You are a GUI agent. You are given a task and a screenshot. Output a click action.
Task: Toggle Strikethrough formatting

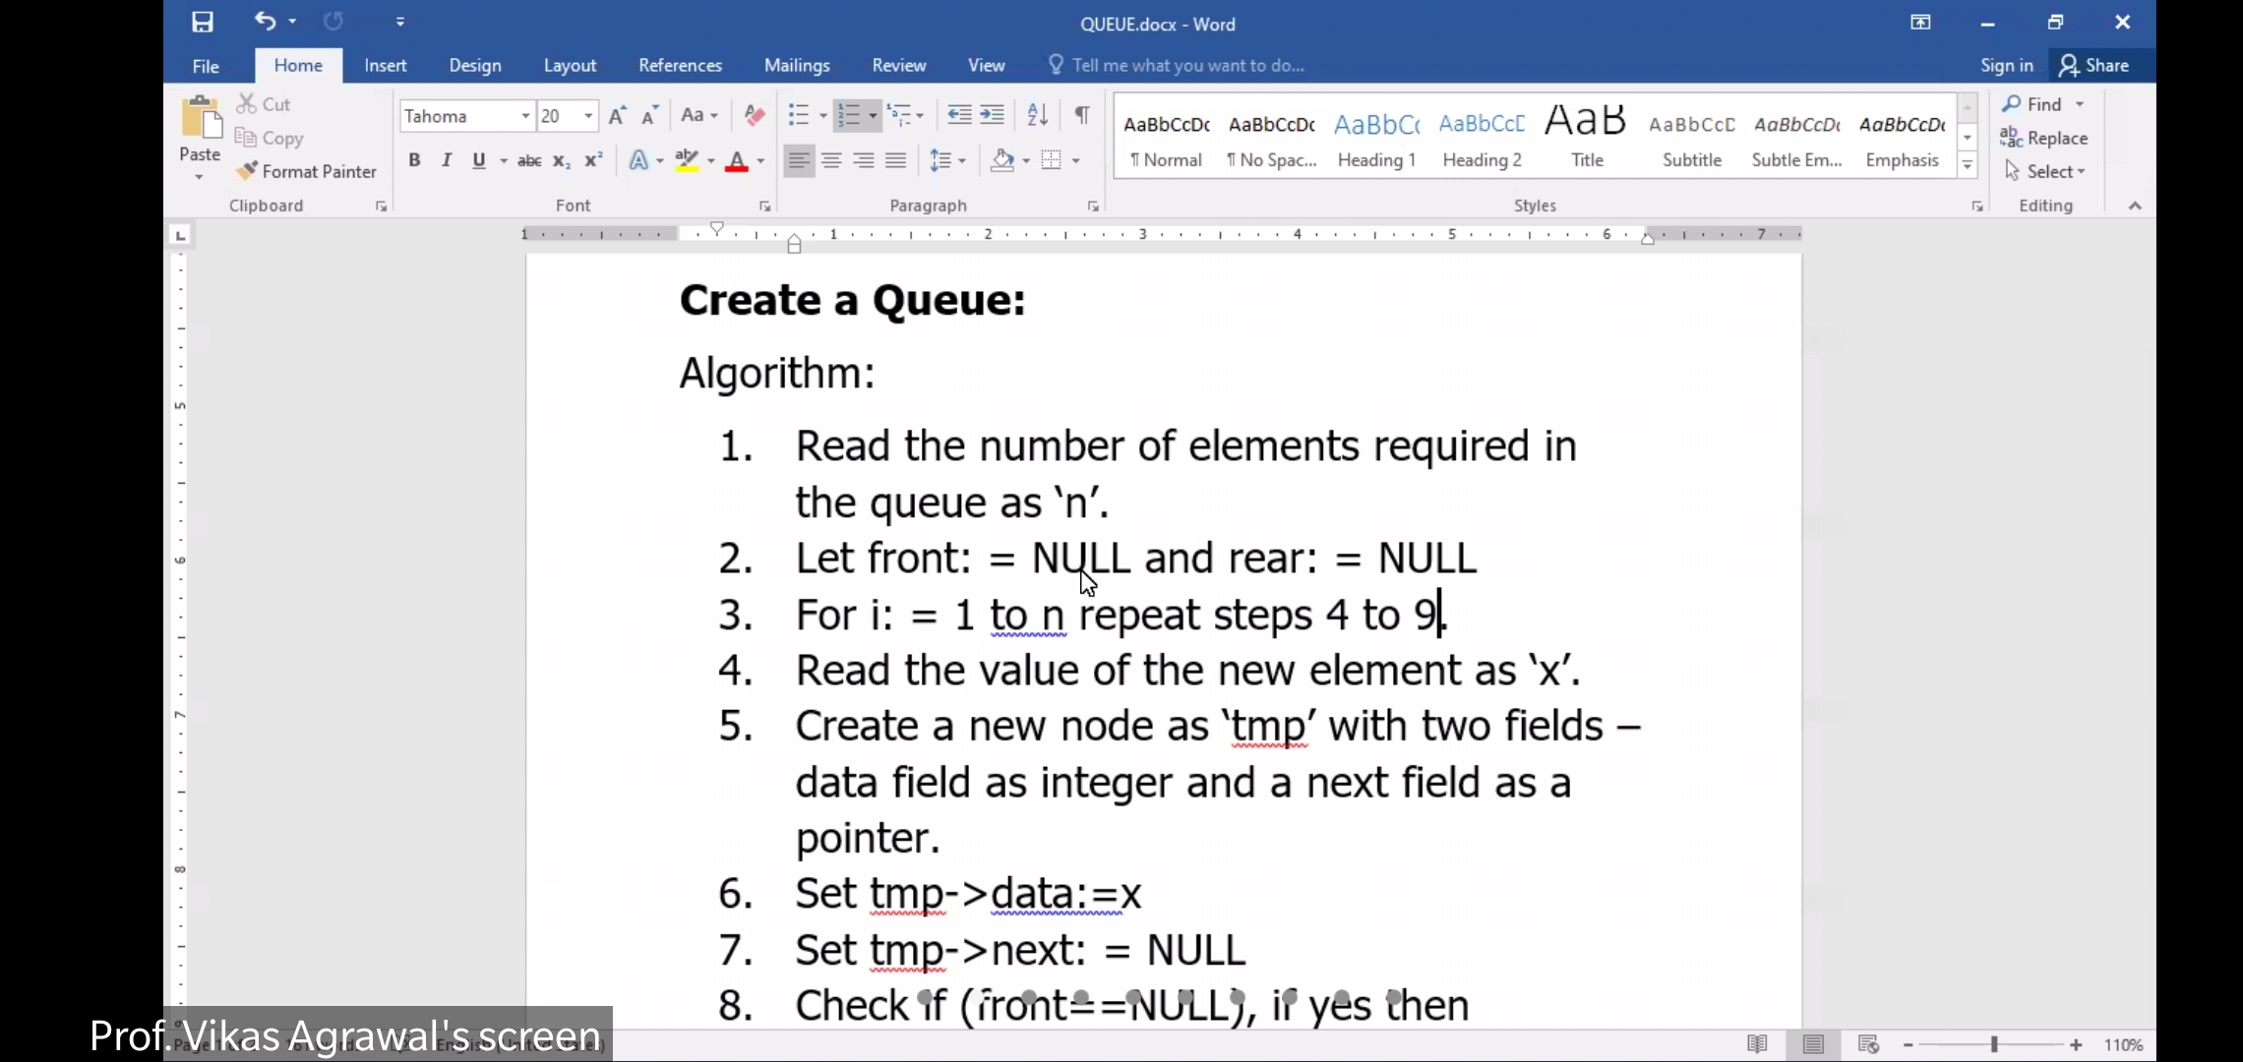click(529, 160)
